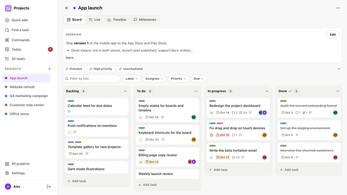Click the flag icon on Set up staging environment
This screenshot has width=347, height=195.
(x=297, y=135)
